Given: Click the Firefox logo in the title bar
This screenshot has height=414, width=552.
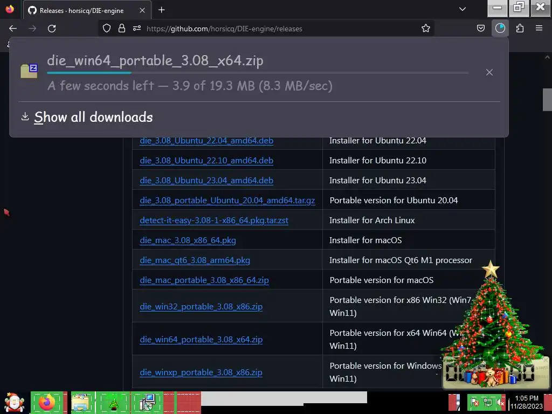Looking at the screenshot, I should pyautogui.click(x=10, y=9).
